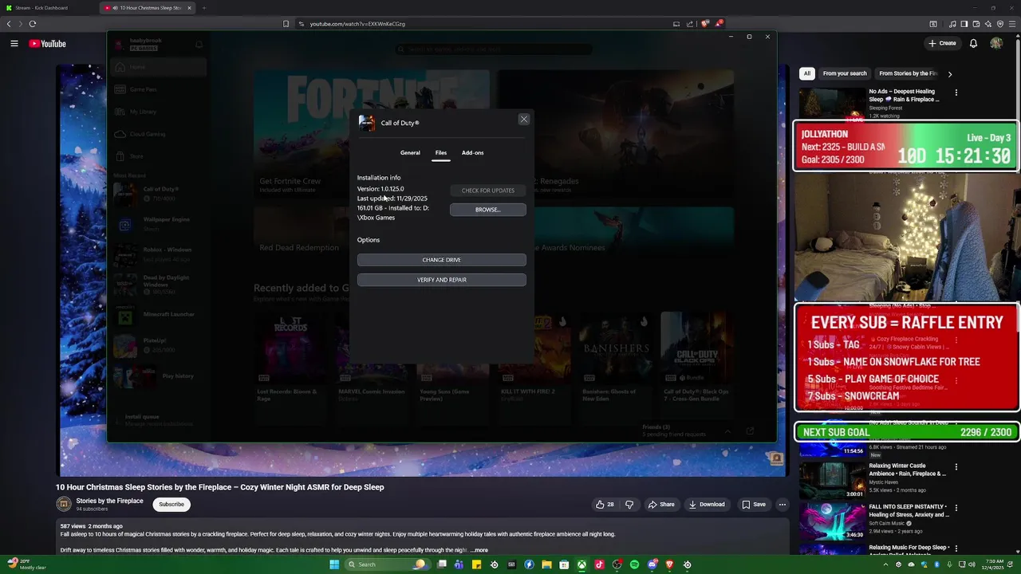Select From your search chip

point(845,73)
